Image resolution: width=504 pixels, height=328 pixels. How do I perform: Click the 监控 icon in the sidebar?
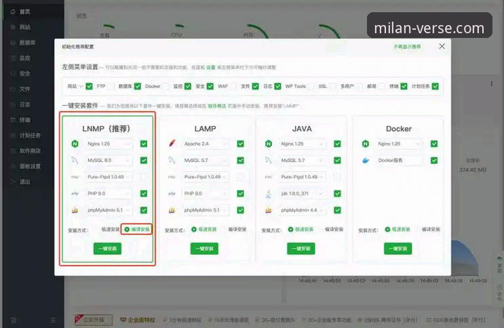(13, 58)
